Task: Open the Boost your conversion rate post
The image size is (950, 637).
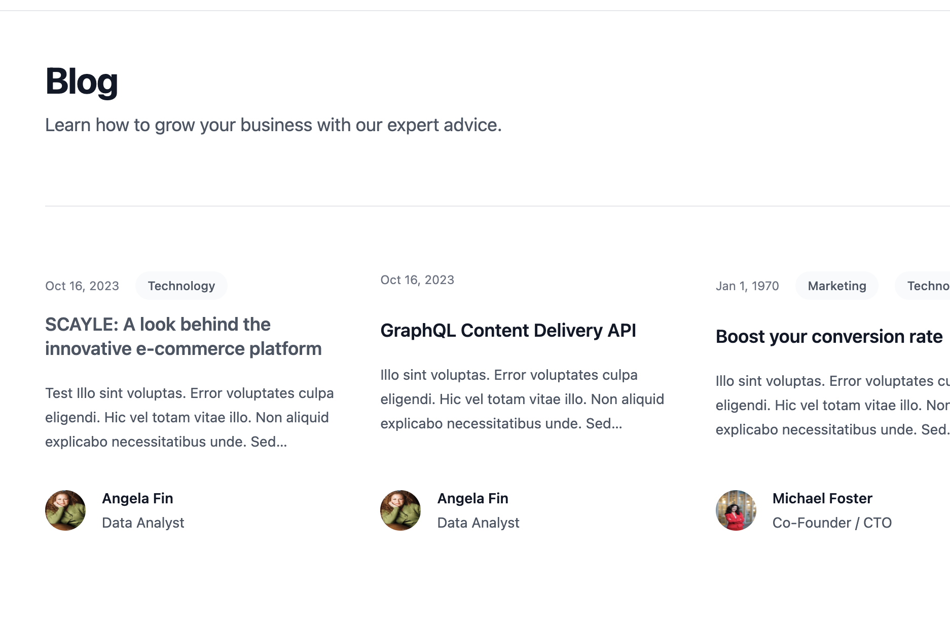Action: (x=829, y=337)
